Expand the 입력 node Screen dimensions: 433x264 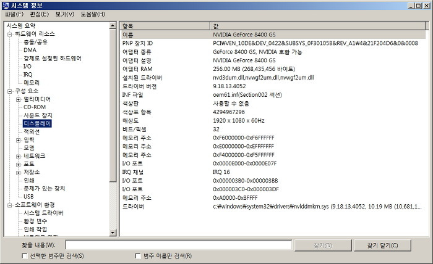18,140
